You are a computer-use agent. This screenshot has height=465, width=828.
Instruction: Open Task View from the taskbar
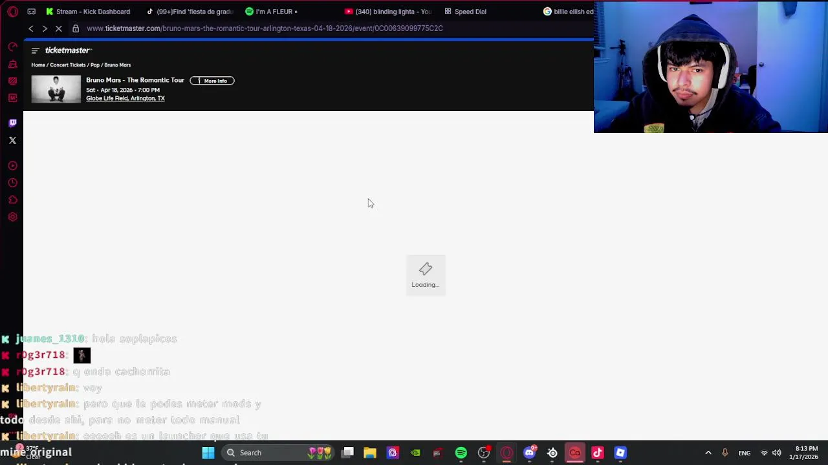click(348, 453)
